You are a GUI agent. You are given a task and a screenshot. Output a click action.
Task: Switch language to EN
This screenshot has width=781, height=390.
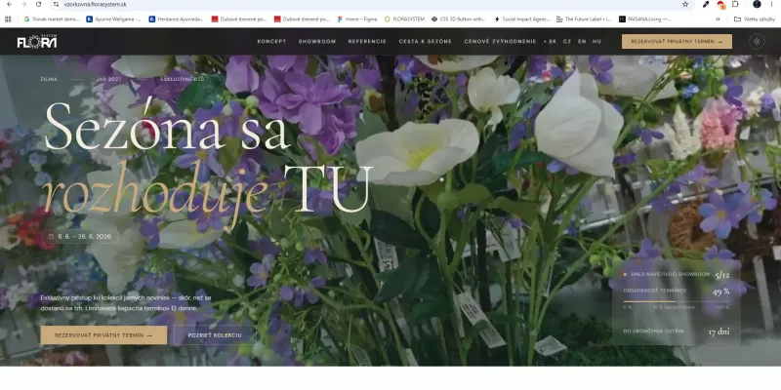point(582,42)
